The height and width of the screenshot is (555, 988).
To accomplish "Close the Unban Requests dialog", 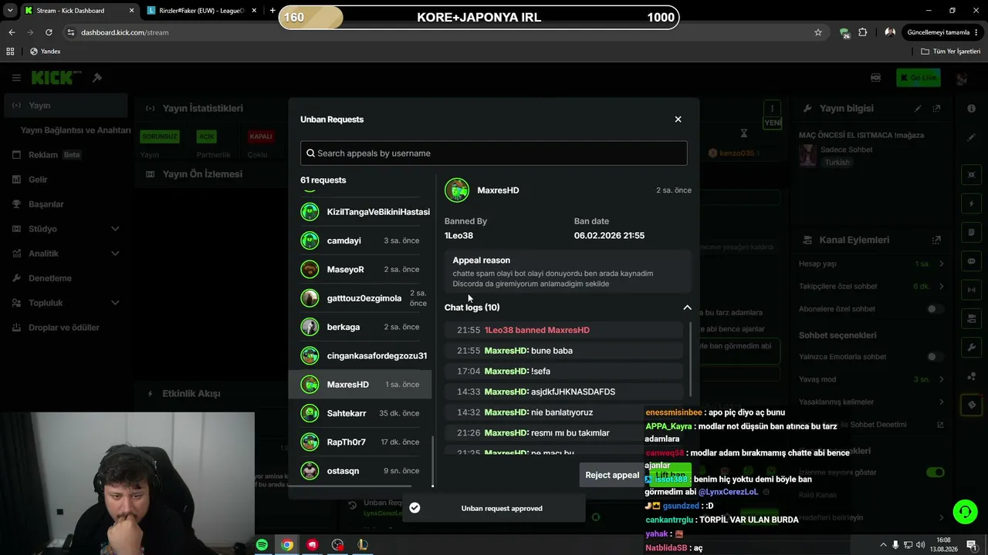I will click(x=678, y=119).
